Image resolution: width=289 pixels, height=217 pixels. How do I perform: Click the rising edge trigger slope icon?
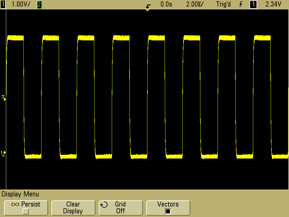point(241,4)
